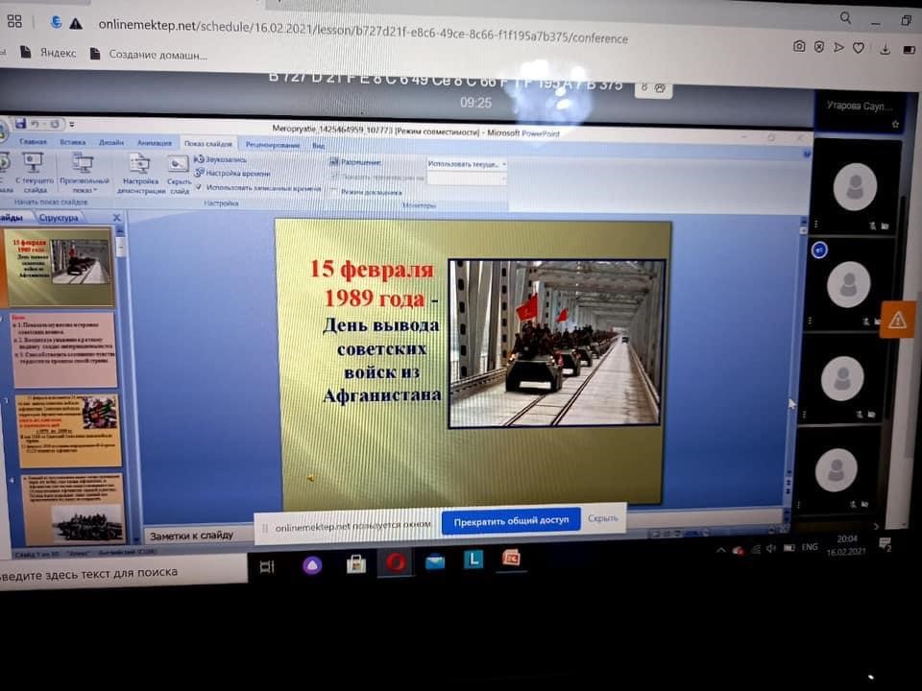Screen dimensions: 922x691
Task: Click the snapshot camera icon in the browser toolbar
Action: (799, 46)
